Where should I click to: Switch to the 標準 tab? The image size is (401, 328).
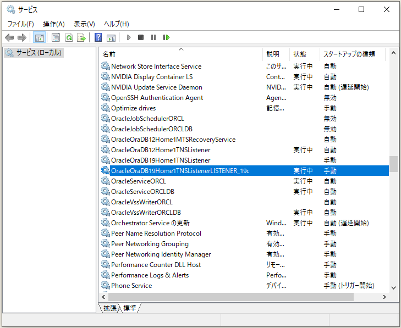[130, 308]
